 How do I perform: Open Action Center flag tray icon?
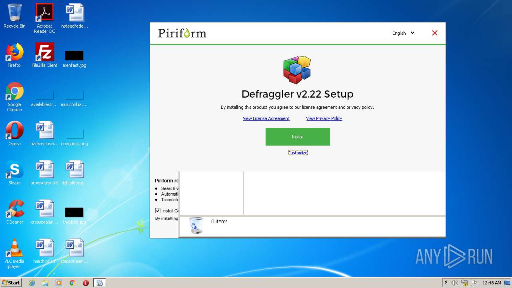474,283
